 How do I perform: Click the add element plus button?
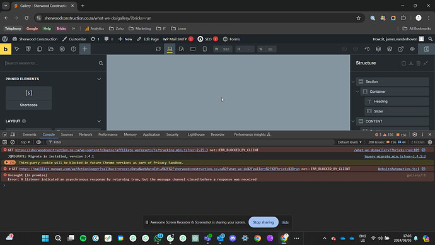(x=85, y=49)
